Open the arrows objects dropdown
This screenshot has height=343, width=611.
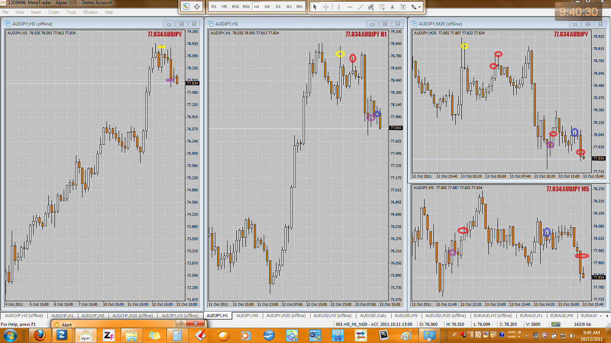point(415,7)
